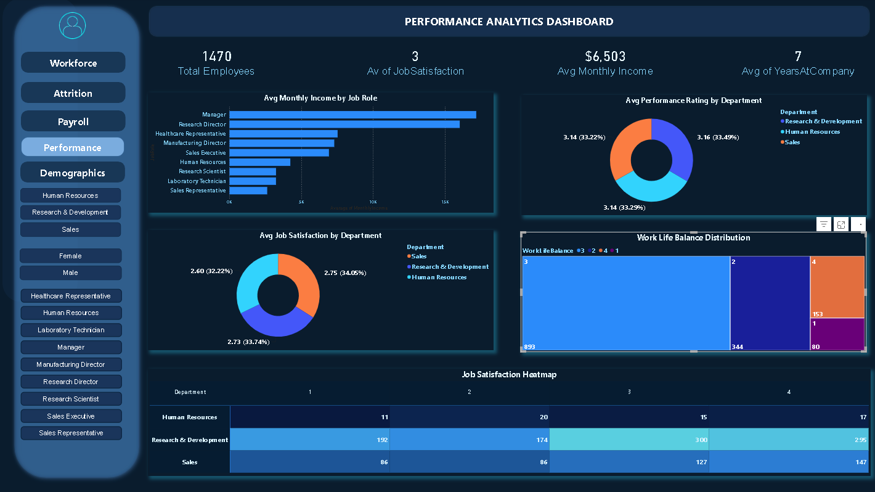Click the Sales Representative income bar
This screenshot has height=492, width=875.
[248, 191]
